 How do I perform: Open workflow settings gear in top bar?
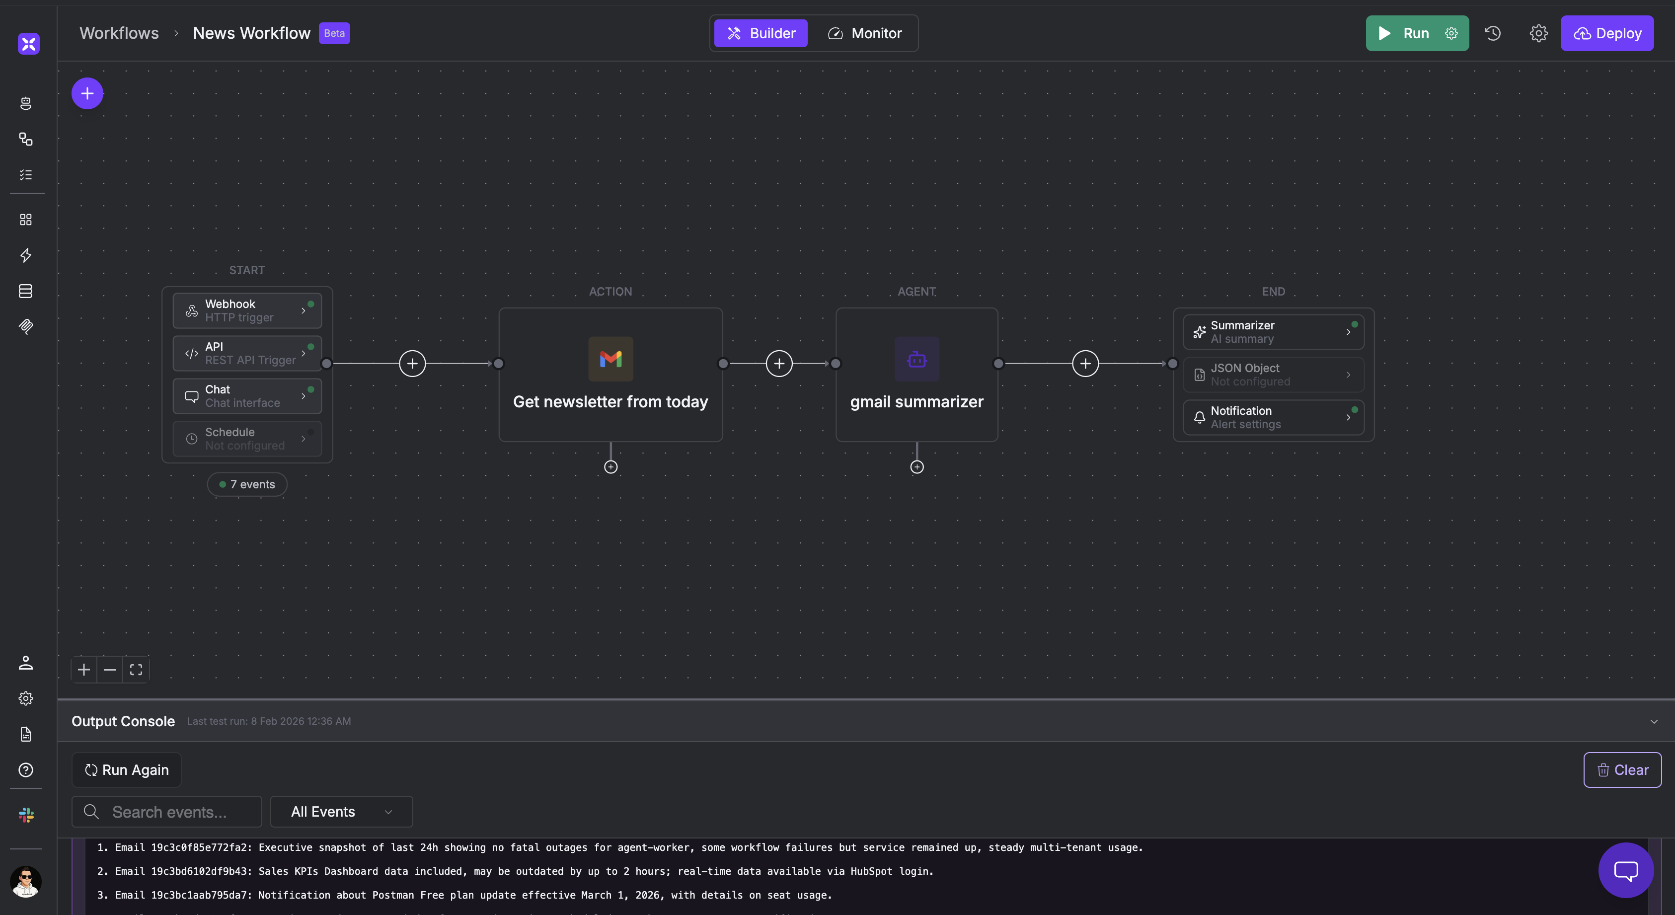1538,33
